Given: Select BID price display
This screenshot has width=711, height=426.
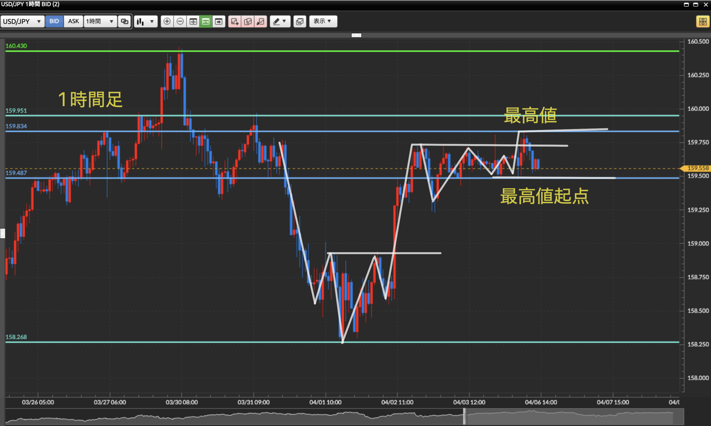Looking at the screenshot, I should pyautogui.click(x=54, y=21).
